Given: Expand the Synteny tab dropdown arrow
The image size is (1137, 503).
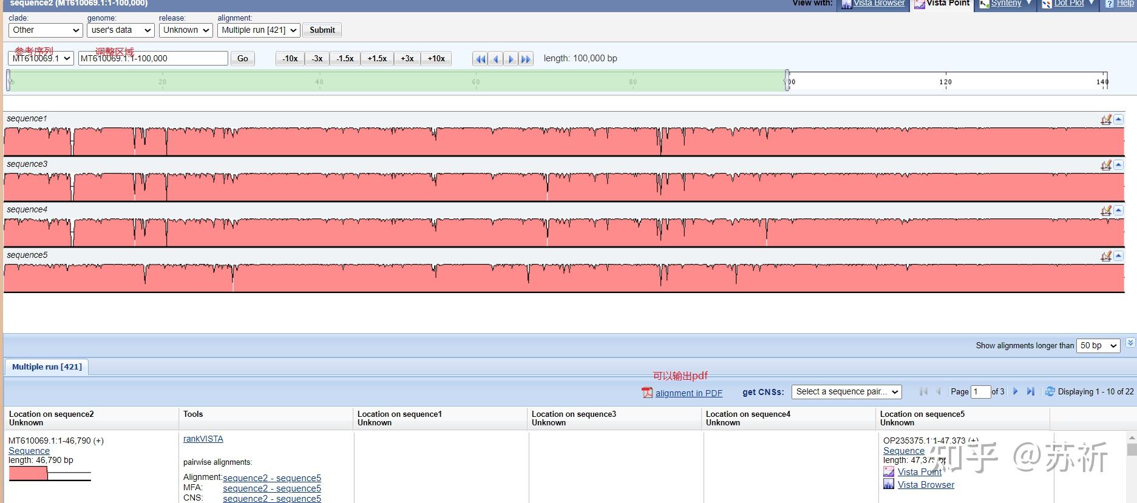Looking at the screenshot, I should point(1029,3).
